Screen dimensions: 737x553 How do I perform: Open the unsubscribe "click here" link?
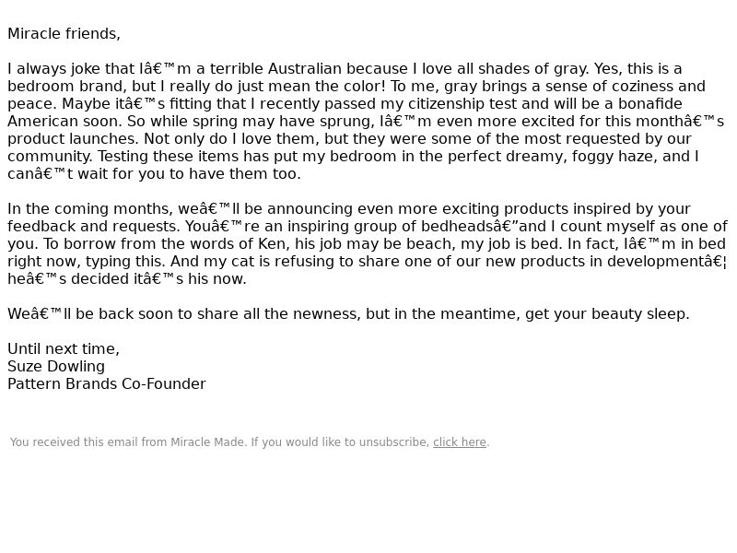pos(459,442)
